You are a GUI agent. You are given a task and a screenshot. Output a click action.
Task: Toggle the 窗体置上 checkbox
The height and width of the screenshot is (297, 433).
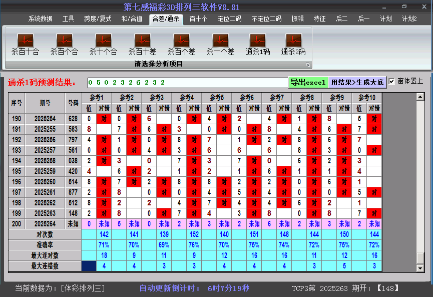[x=392, y=81]
